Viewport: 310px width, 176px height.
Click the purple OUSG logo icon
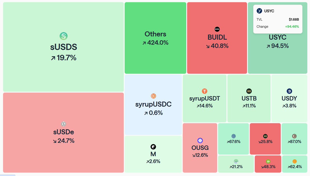click(200, 140)
